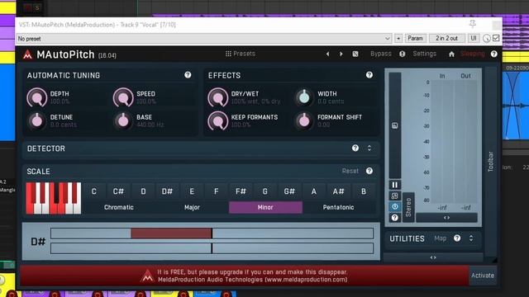529x297 pixels.
Task: Toggle note C in the scale
Action: (93, 191)
